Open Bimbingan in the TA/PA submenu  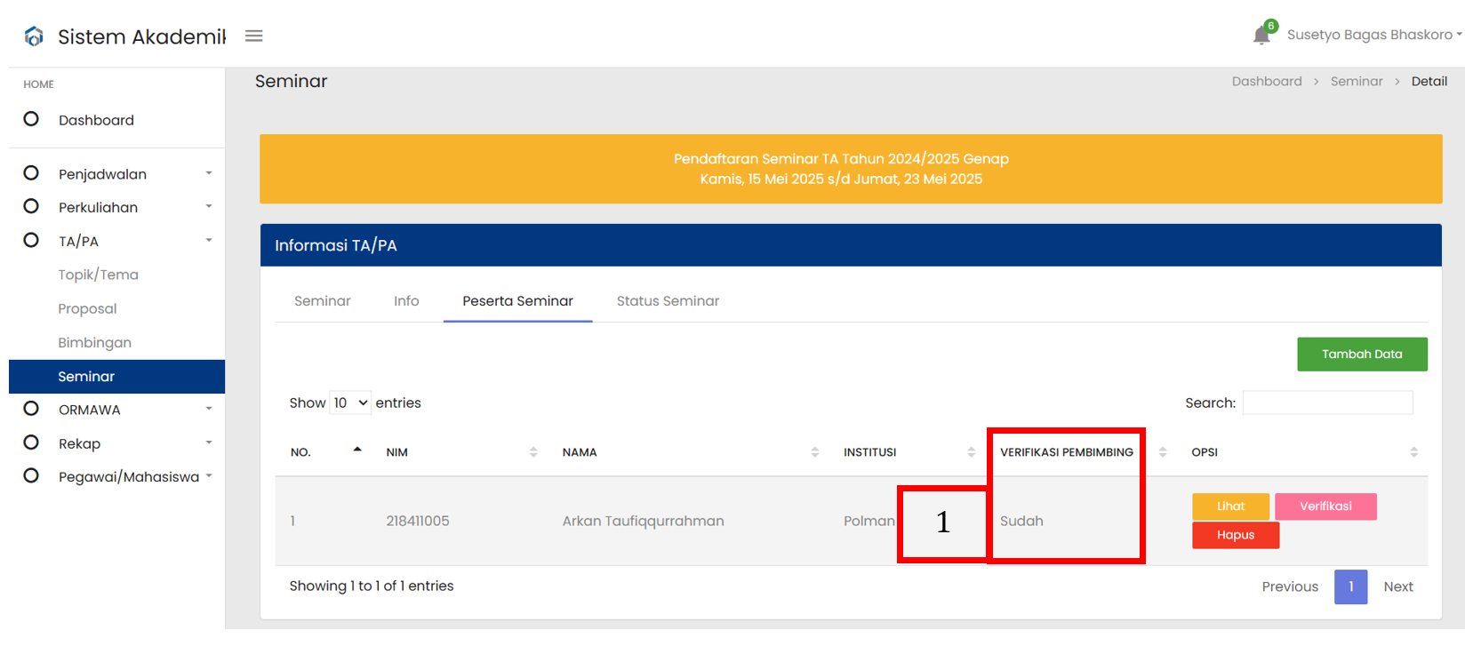click(95, 343)
